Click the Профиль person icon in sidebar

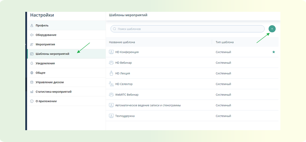pos(32,25)
